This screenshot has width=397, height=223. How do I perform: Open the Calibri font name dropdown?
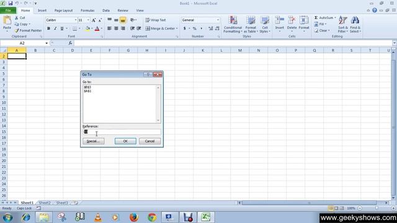click(76, 20)
